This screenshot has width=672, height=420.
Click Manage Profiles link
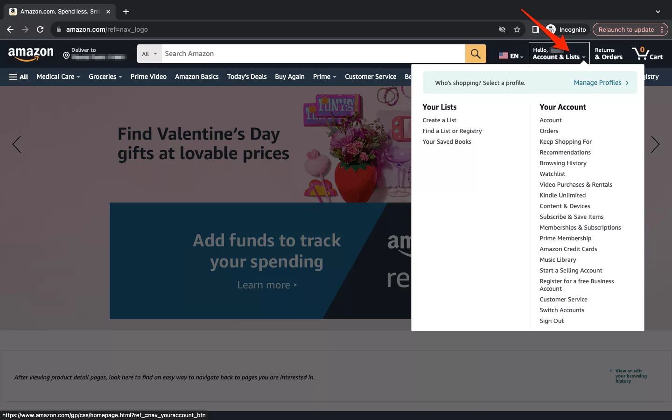pyautogui.click(x=601, y=83)
